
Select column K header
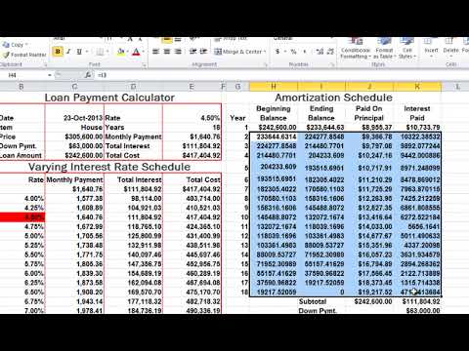[417, 87]
